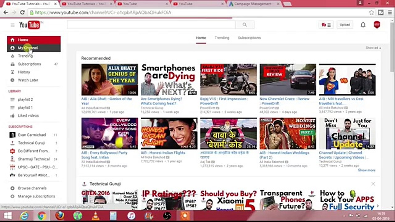Close the Technical Guruji recommendation section

tap(373, 184)
